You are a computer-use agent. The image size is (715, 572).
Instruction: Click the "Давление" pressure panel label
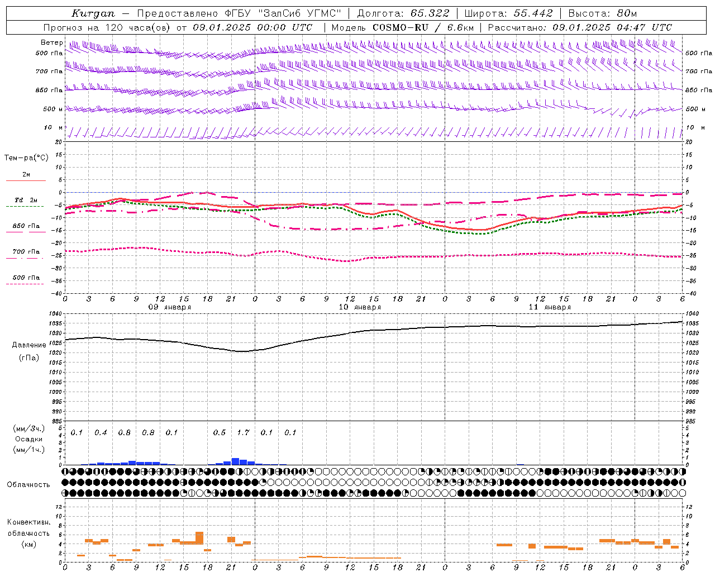[29, 345]
